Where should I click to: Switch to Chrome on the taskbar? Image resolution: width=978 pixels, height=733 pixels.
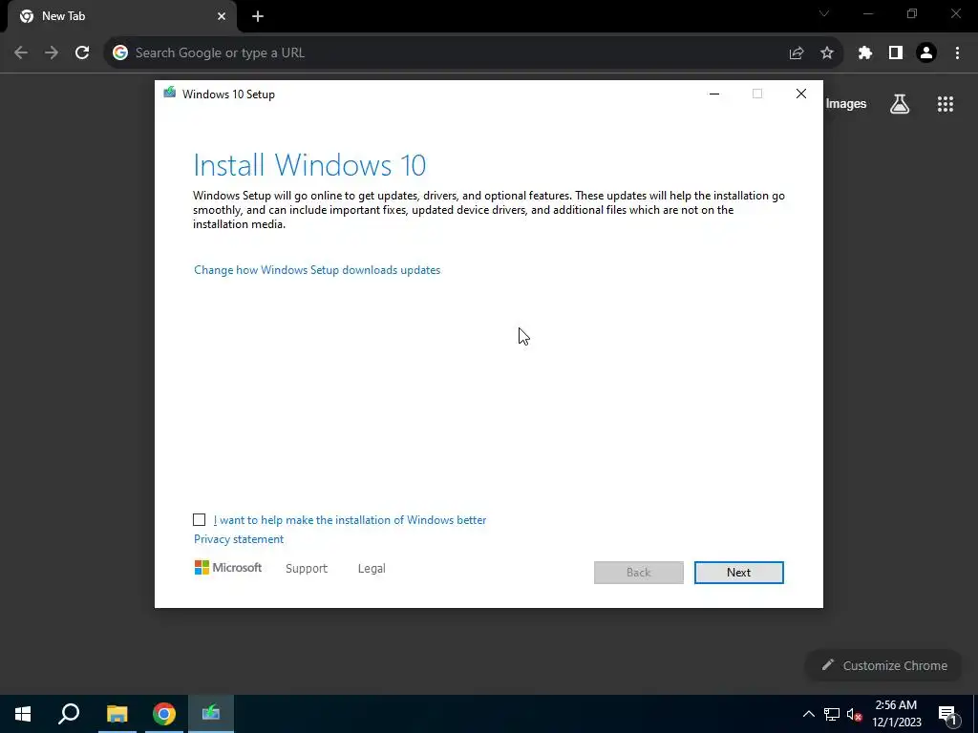pos(164,714)
